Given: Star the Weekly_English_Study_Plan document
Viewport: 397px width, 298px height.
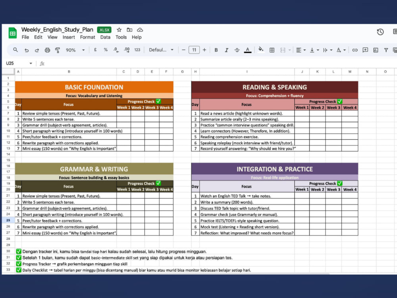Looking at the screenshot, I should [119, 30].
